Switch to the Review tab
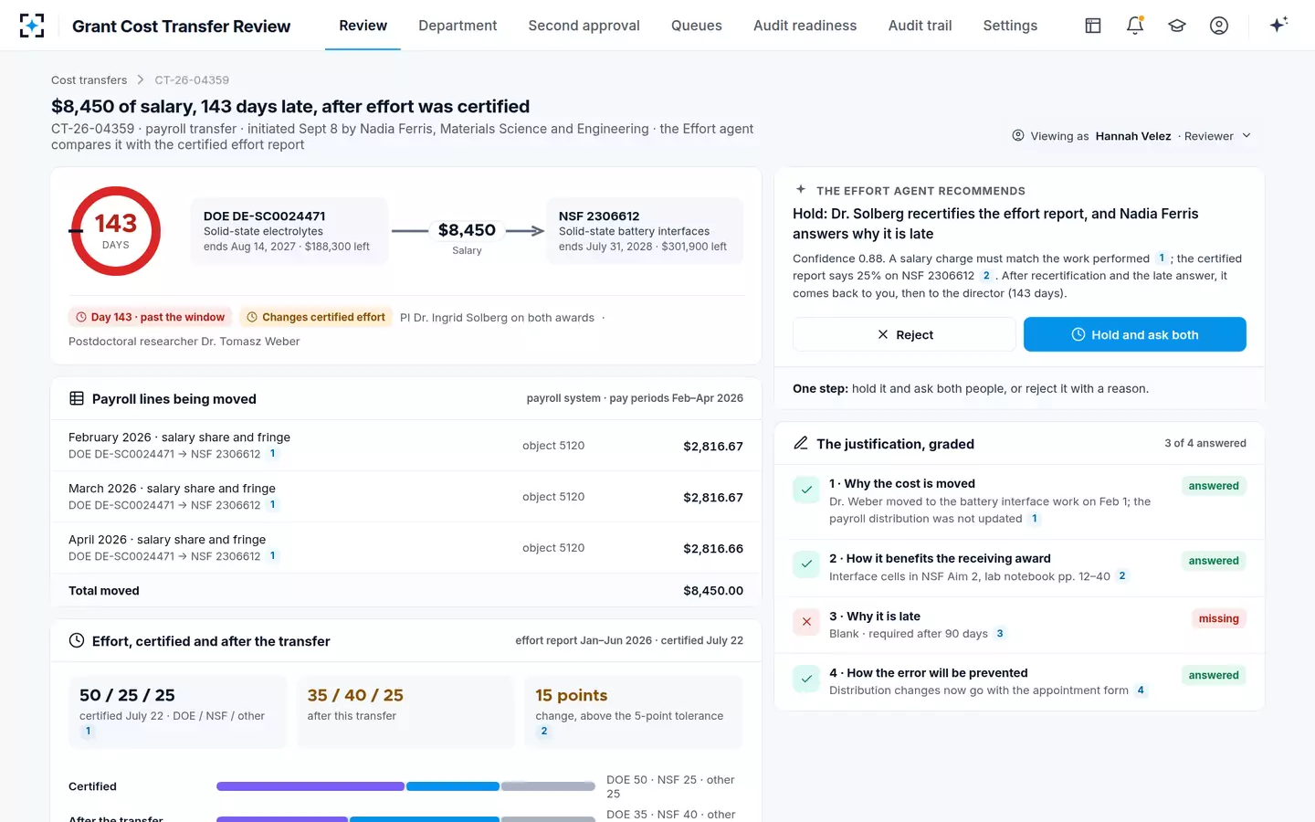 click(x=363, y=26)
